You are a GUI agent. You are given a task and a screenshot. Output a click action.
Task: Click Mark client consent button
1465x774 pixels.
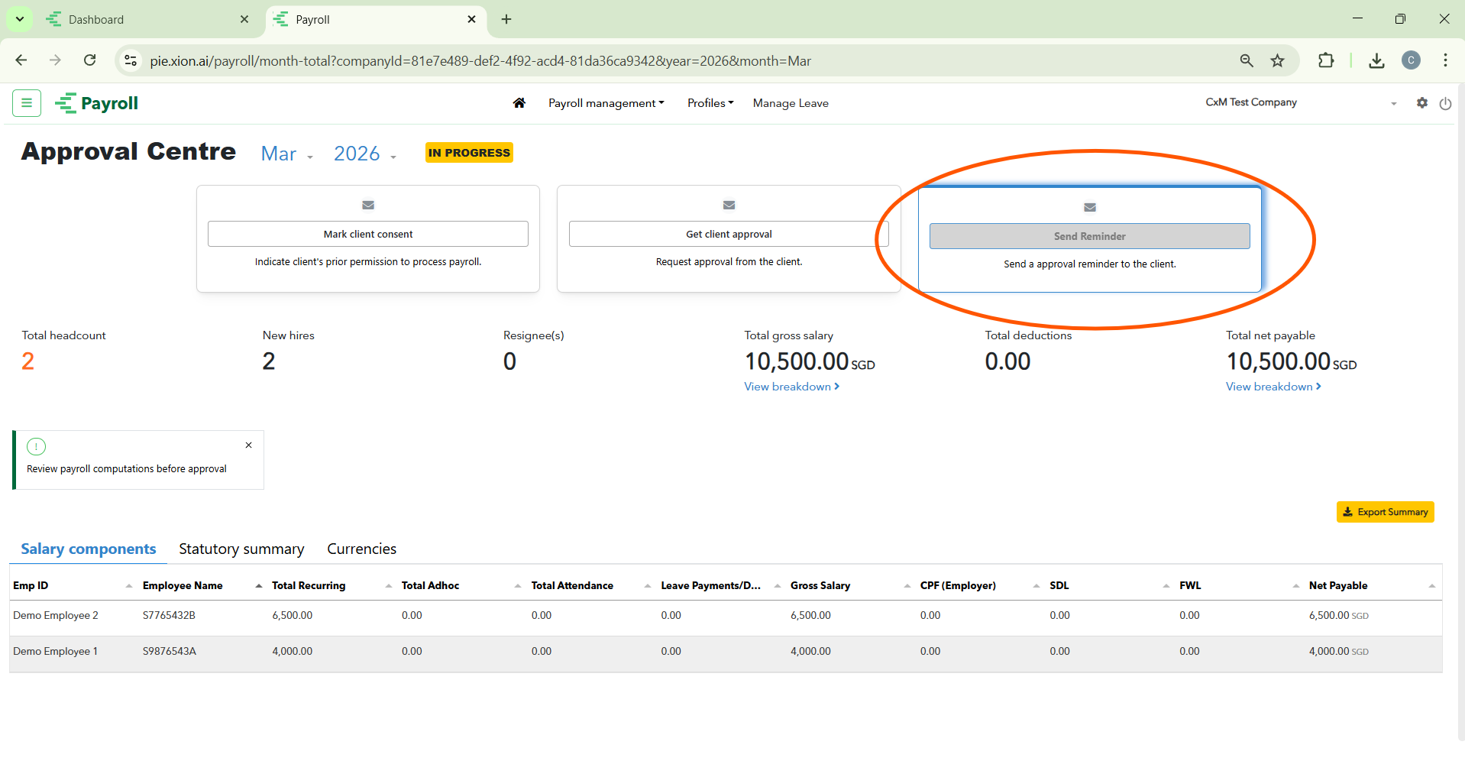[367, 234]
